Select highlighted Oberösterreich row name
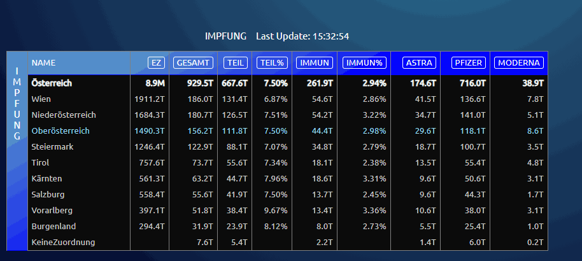 coord(60,131)
